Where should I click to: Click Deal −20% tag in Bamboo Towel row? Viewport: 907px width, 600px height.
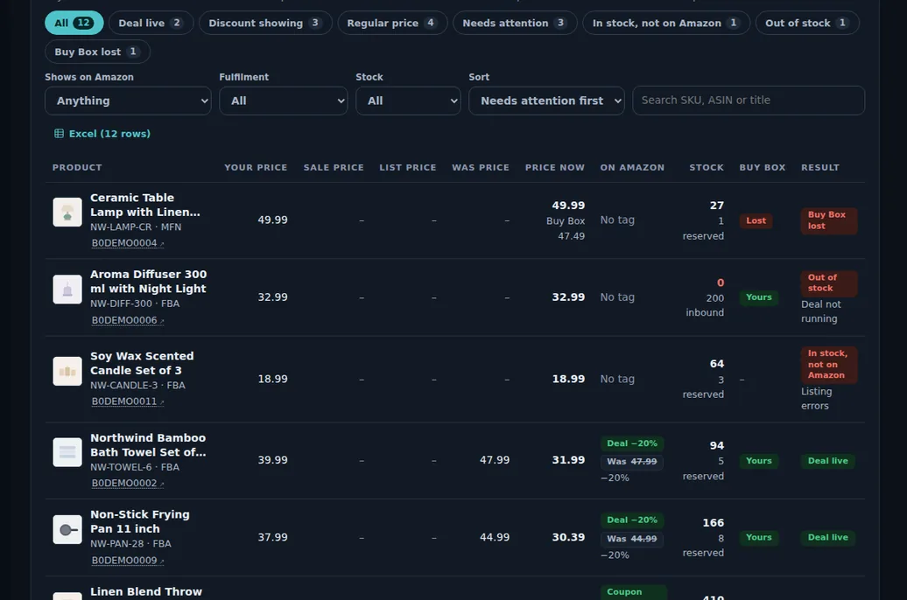pos(632,443)
